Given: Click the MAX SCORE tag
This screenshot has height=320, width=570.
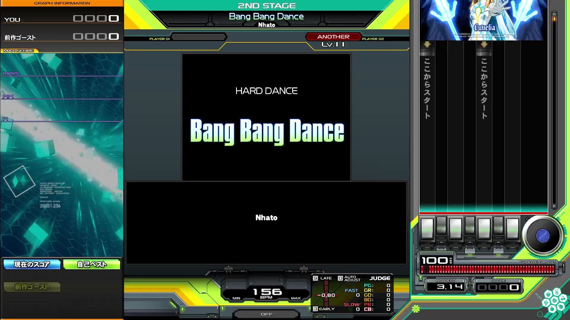Looking at the screenshot, I should [19, 51].
